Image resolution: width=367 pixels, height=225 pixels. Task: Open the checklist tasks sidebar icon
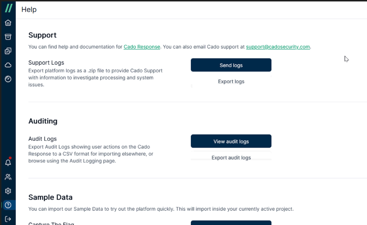(8, 51)
